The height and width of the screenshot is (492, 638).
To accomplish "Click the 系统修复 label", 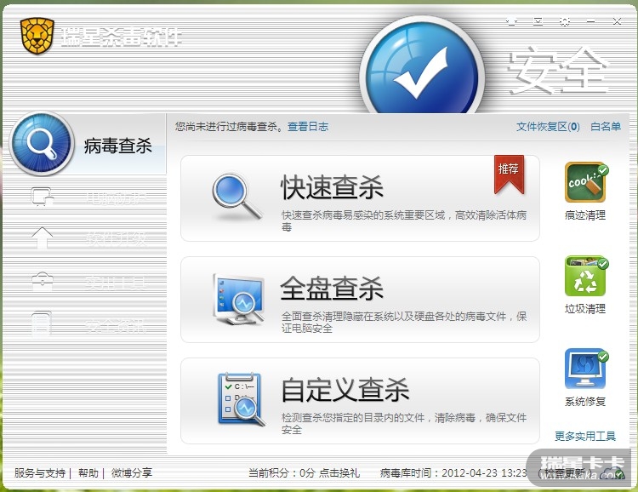I will pyautogui.click(x=585, y=402).
